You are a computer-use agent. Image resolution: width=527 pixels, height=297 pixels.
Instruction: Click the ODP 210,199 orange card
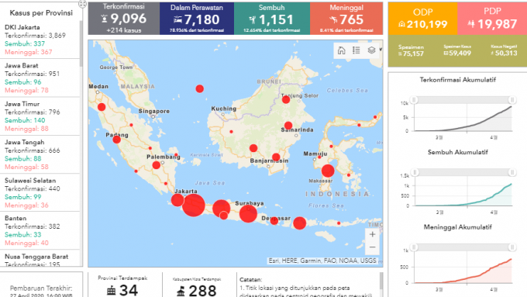pos(423,19)
